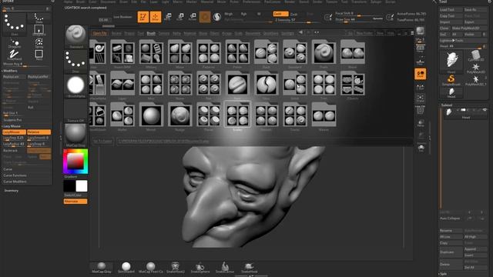The image size is (493, 277).
Task: Open the MatCap Gray material selector on left shelf
Action: tap(75, 135)
